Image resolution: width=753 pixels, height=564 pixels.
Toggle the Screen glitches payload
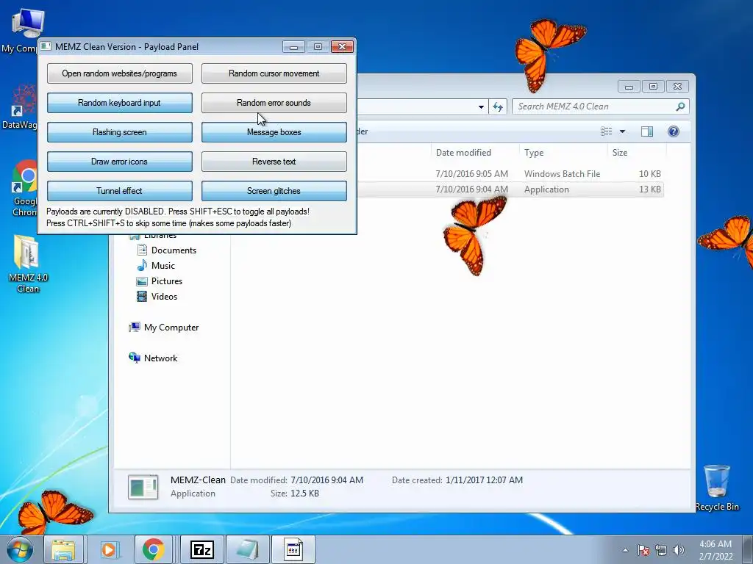[x=274, y=190]
